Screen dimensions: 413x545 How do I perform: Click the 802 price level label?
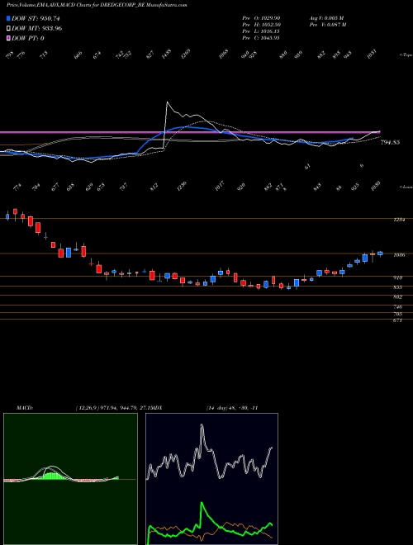(397, 296)
